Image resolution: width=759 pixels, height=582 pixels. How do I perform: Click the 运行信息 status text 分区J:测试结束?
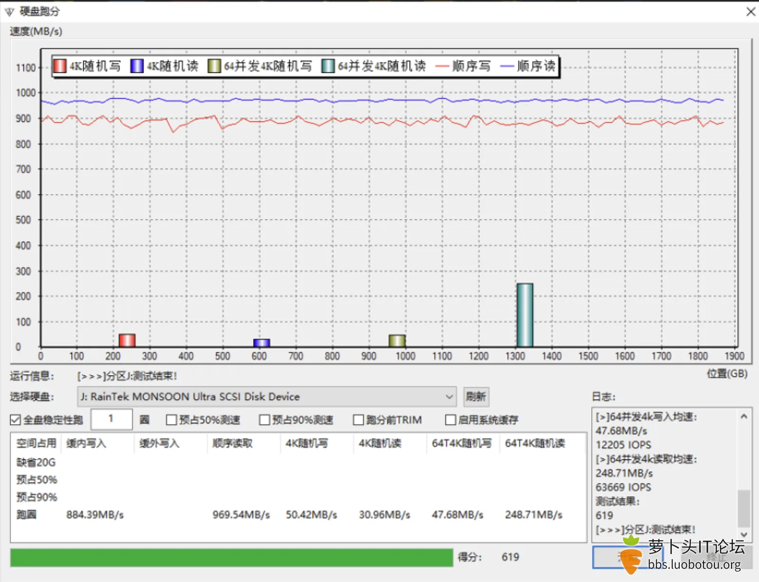[x=127, y=376]
